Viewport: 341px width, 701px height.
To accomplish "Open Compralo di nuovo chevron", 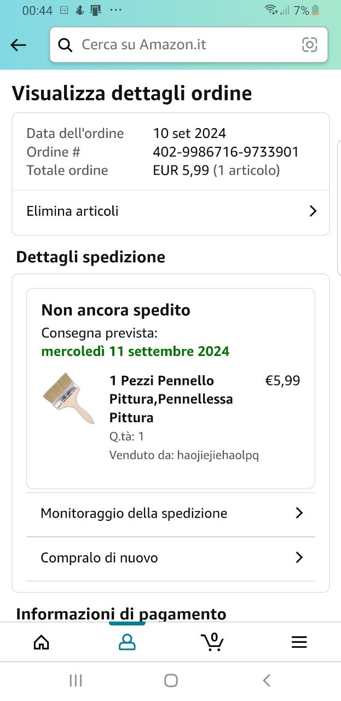I will 299,558.
